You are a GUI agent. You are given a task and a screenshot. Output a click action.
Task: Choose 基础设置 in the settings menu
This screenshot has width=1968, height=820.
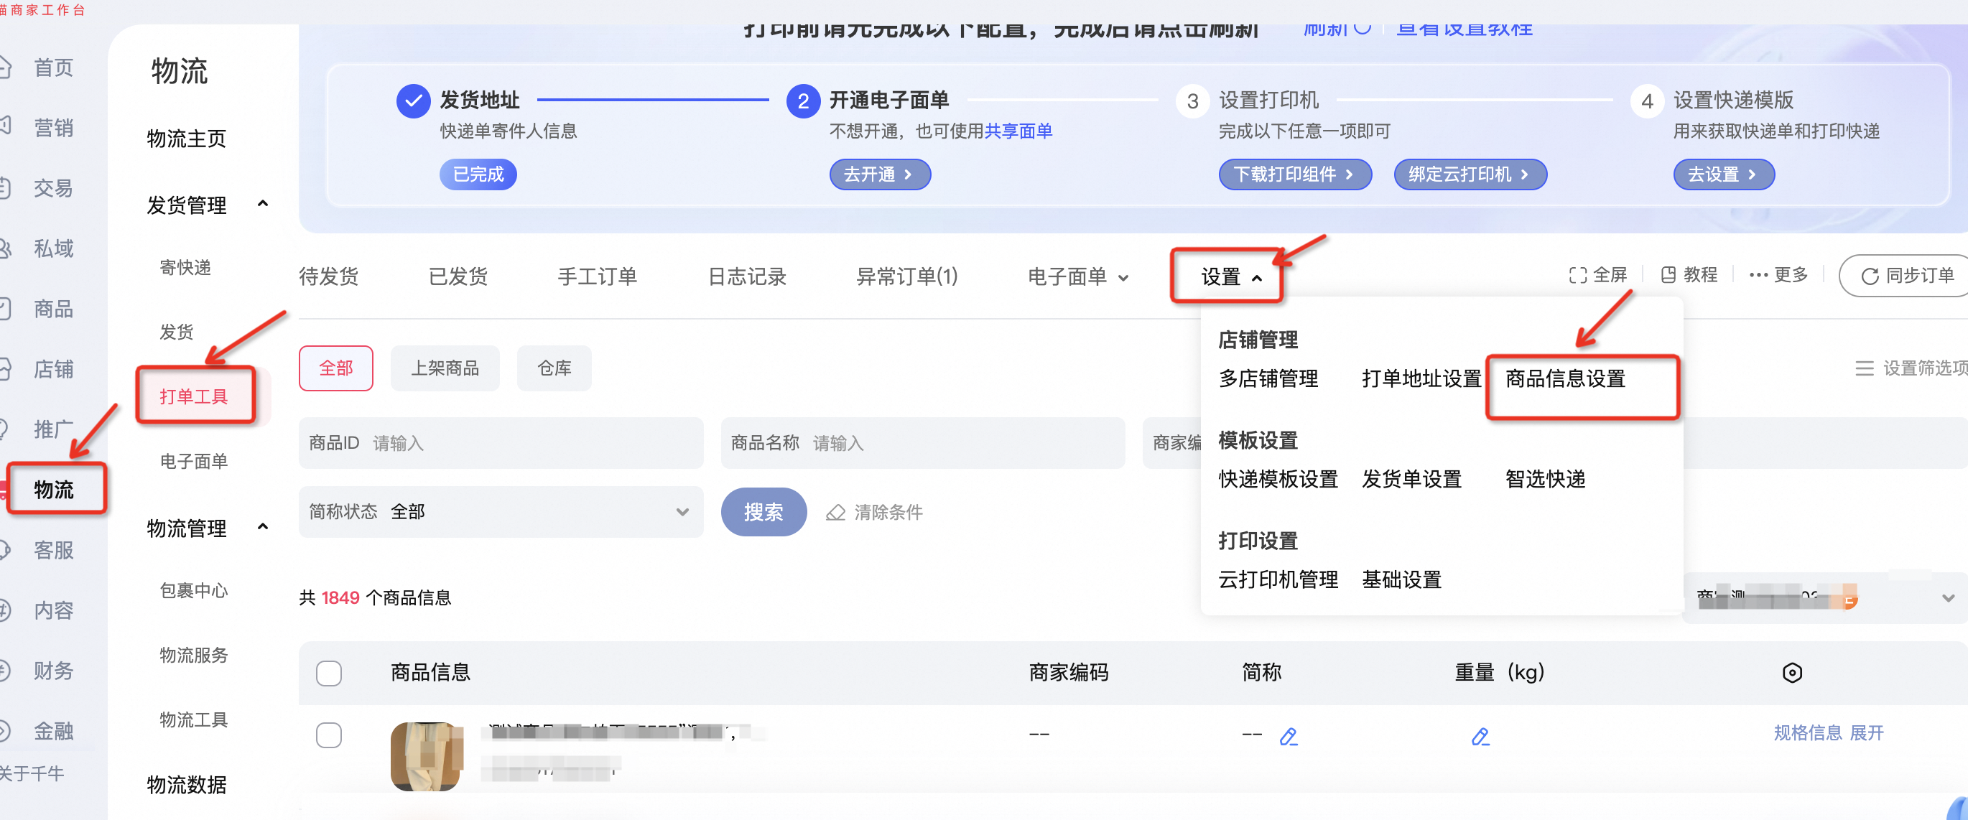[x=1401, y=579]
